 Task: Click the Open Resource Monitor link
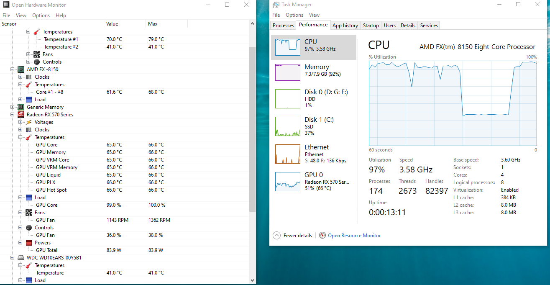pyautogui.click(x=354, y=236)
